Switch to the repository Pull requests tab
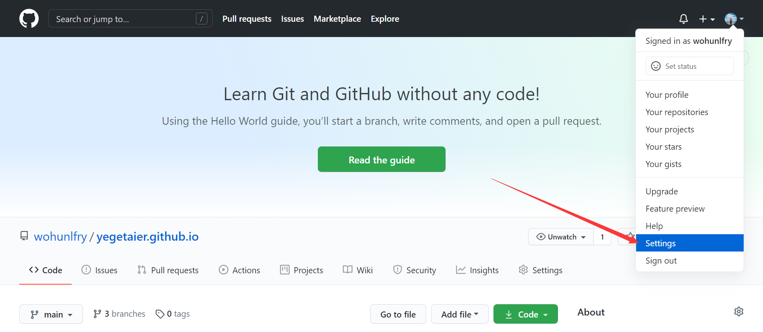This screenshot has width=763, height=332. (168, 270)
